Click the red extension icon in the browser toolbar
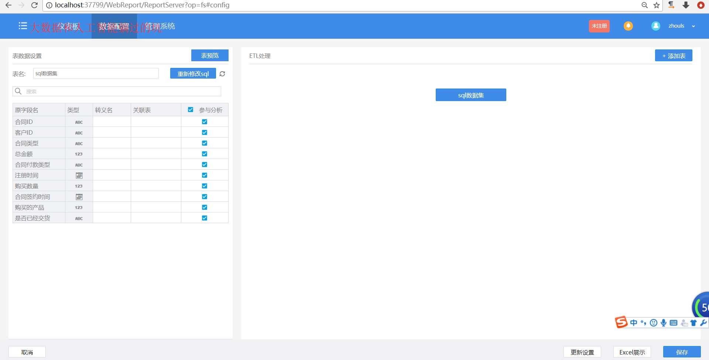Viewport: 709px width, 360px height. tap(701, 5)
